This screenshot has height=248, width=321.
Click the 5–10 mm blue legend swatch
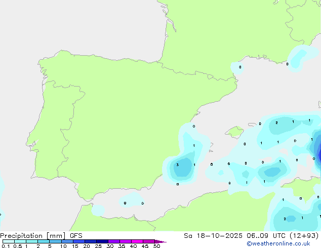coord(55,241)
